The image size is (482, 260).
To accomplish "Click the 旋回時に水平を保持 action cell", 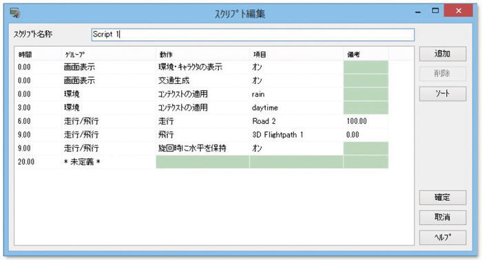I will [x=202, y=148].
